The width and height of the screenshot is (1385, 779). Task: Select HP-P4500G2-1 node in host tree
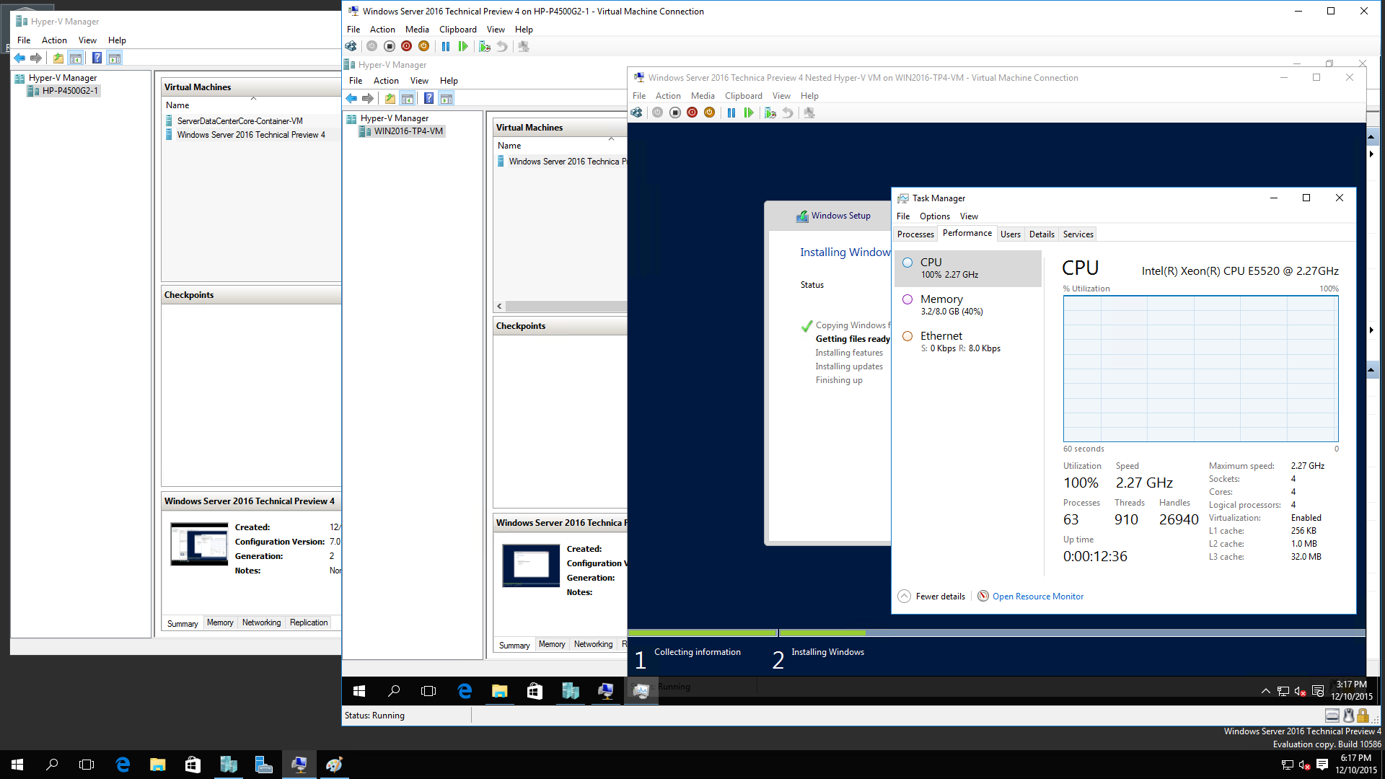point(70,91)
